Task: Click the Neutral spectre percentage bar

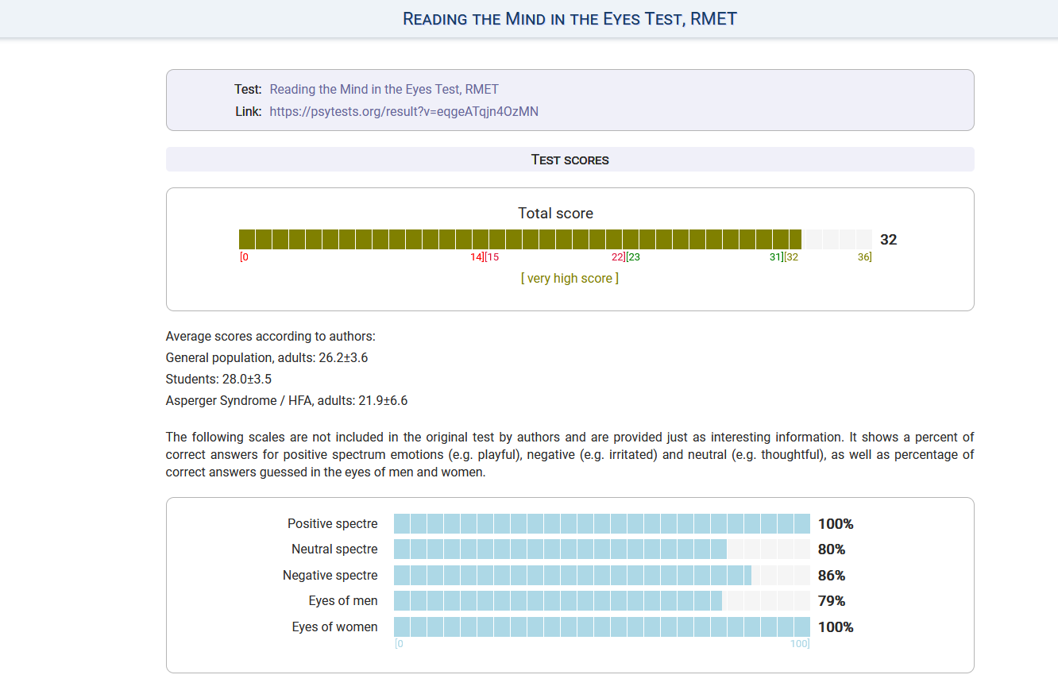Action: (x=602, y=549)
